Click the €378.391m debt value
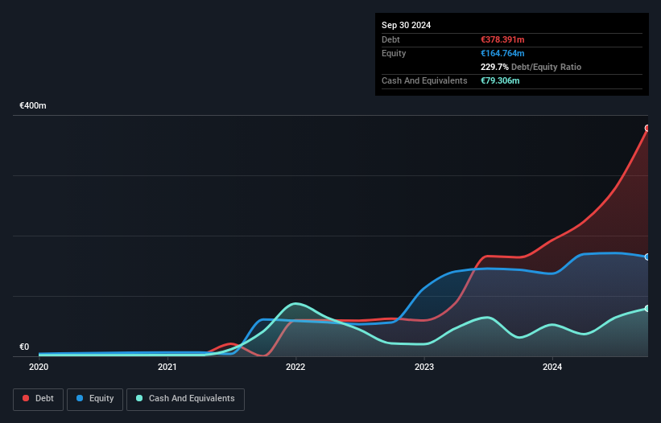This screenshot has height=423, width=661. tap(502, 39)
